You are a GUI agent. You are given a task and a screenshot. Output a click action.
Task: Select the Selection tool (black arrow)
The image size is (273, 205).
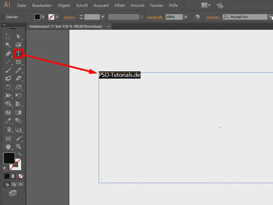8,37
